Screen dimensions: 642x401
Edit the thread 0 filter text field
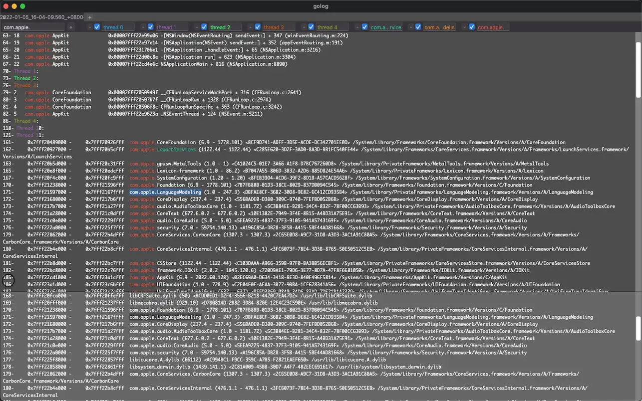[x=118, y=27]
